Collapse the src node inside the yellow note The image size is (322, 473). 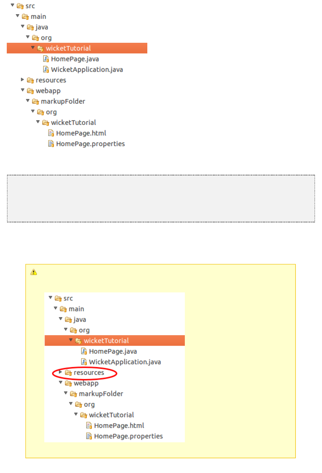pyautogui.click(x=50, y=298)
